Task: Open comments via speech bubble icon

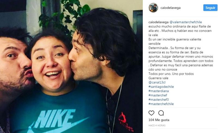Action: pyautogui.click(x=161, y=113)
